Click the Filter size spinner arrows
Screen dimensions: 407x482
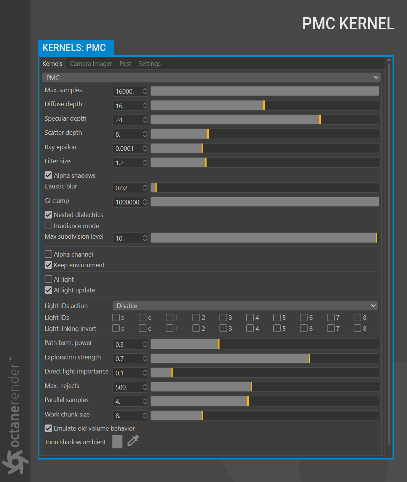click(x=145, y=163)
